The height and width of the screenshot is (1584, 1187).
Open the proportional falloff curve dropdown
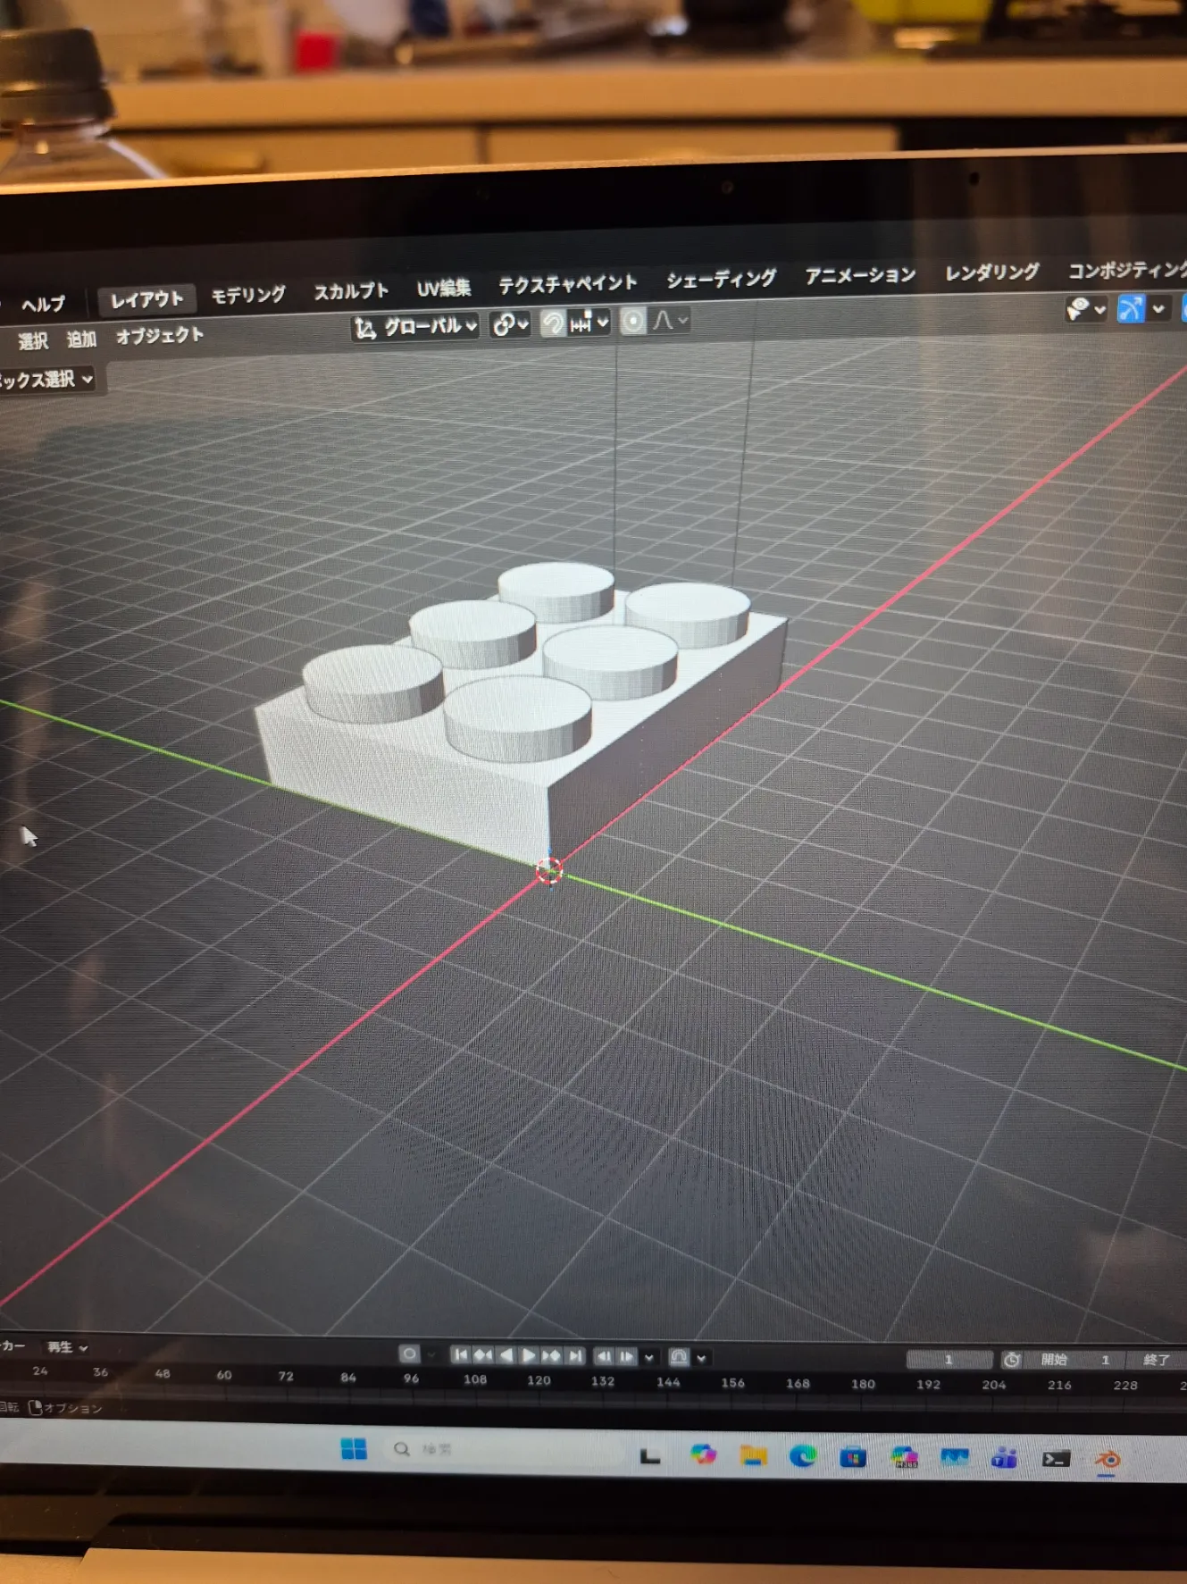coord(671,320)
